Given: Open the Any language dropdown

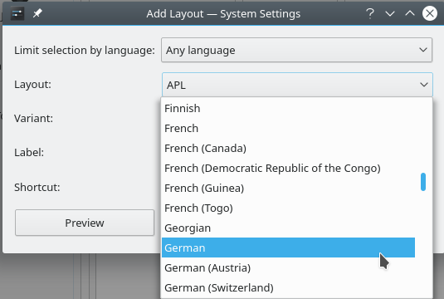Looking at the screenshot, I should pyautogui.click(x=296, y=50).
